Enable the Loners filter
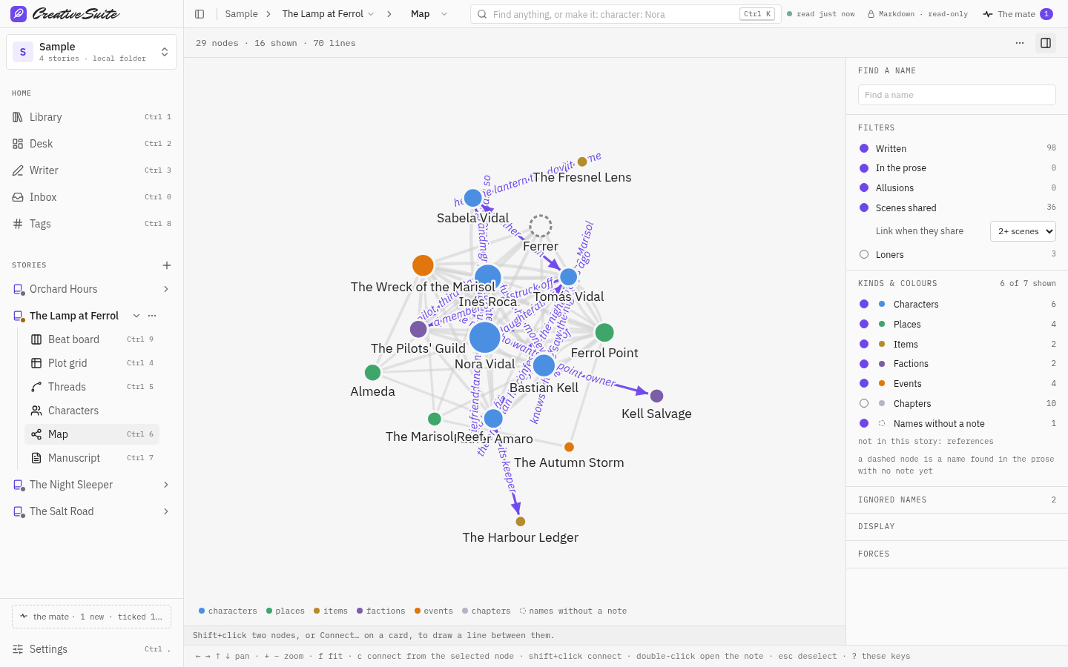Screen dimensions: 1068x667 (864, 254)
